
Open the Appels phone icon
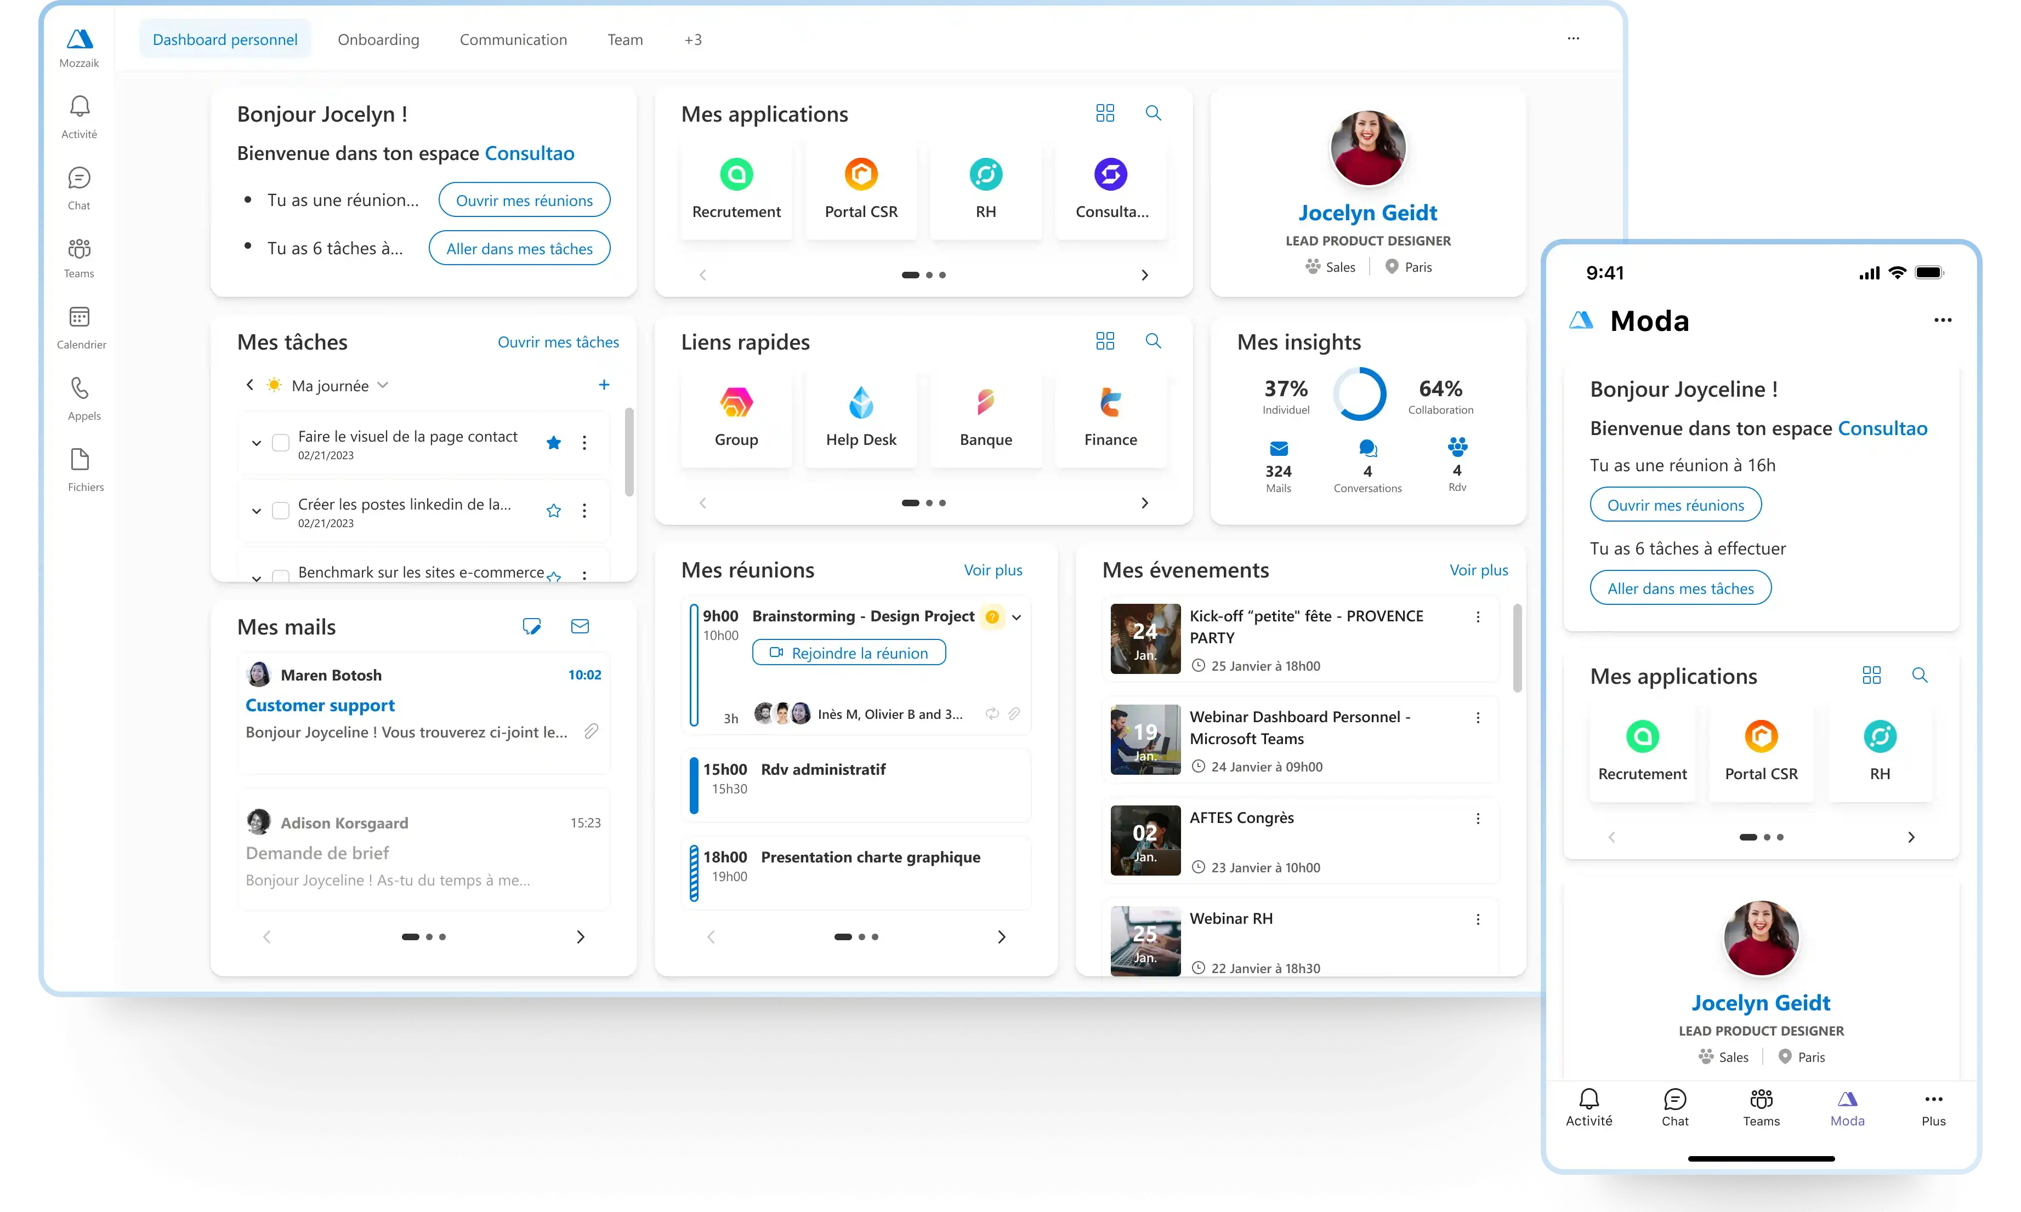[x=80, y=388]
